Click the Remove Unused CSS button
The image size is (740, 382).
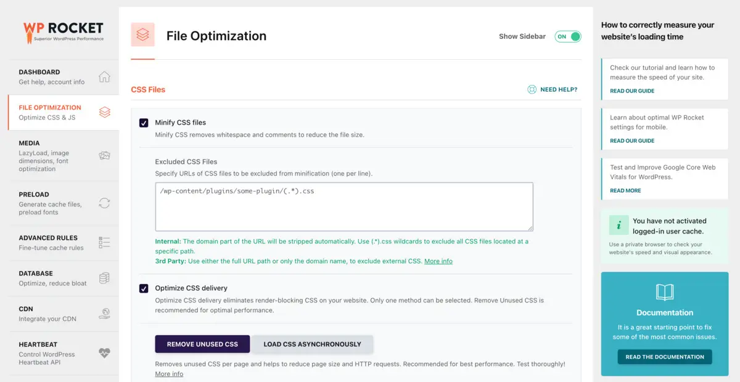click(202, 344)
